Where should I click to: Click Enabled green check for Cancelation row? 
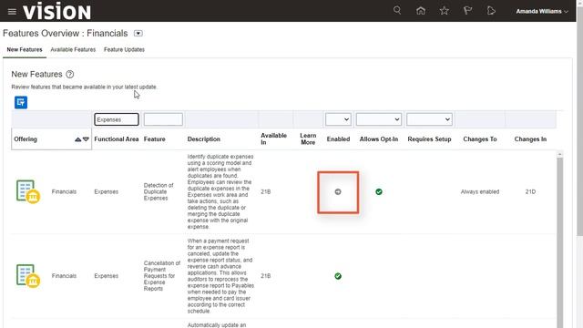338,276
